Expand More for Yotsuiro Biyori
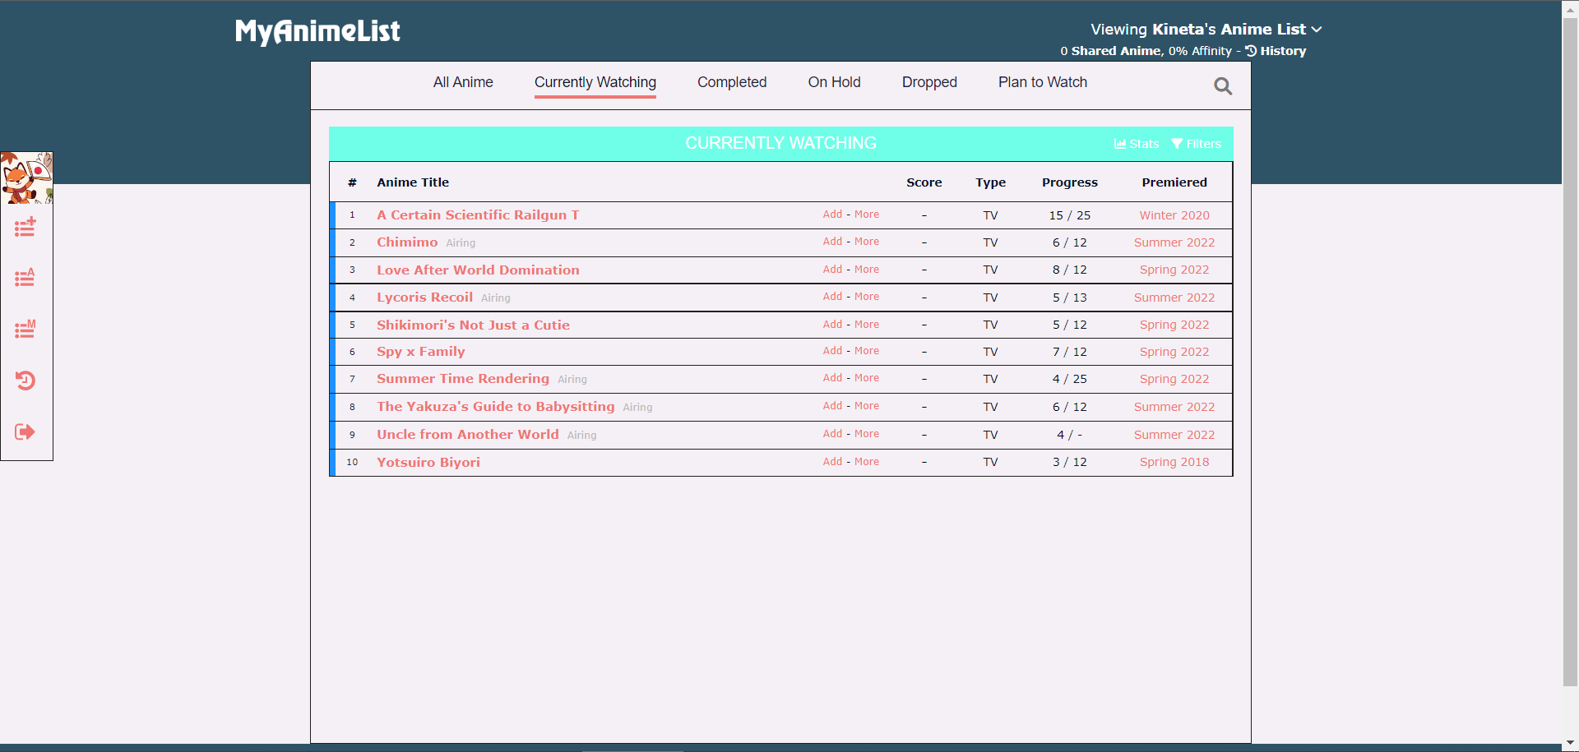 (867, 462)
